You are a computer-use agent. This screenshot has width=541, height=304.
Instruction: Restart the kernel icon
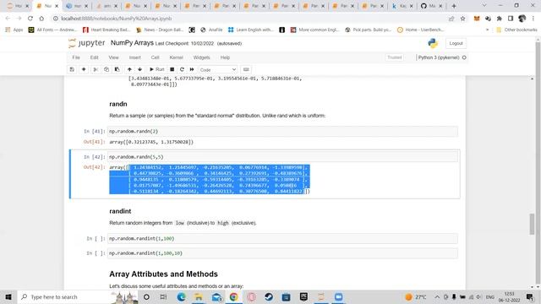(x=182, y=69)
